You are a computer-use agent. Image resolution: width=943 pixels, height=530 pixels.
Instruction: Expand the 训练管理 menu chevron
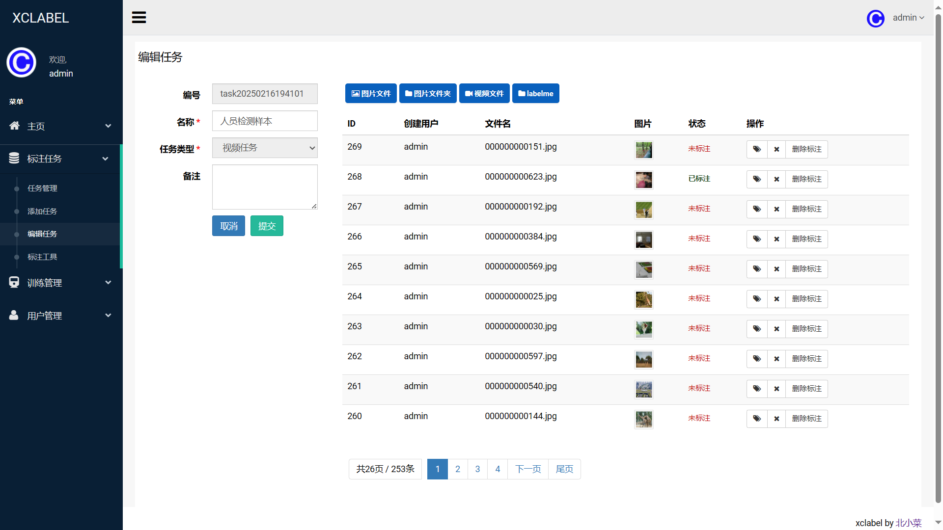coord(108,283)
